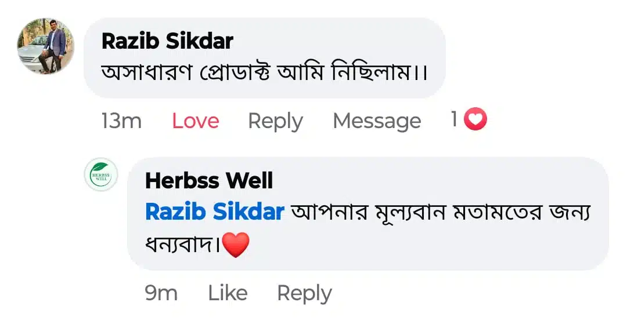Open Razib Sikdar's profile picture
627x324 pixels.
46,46
